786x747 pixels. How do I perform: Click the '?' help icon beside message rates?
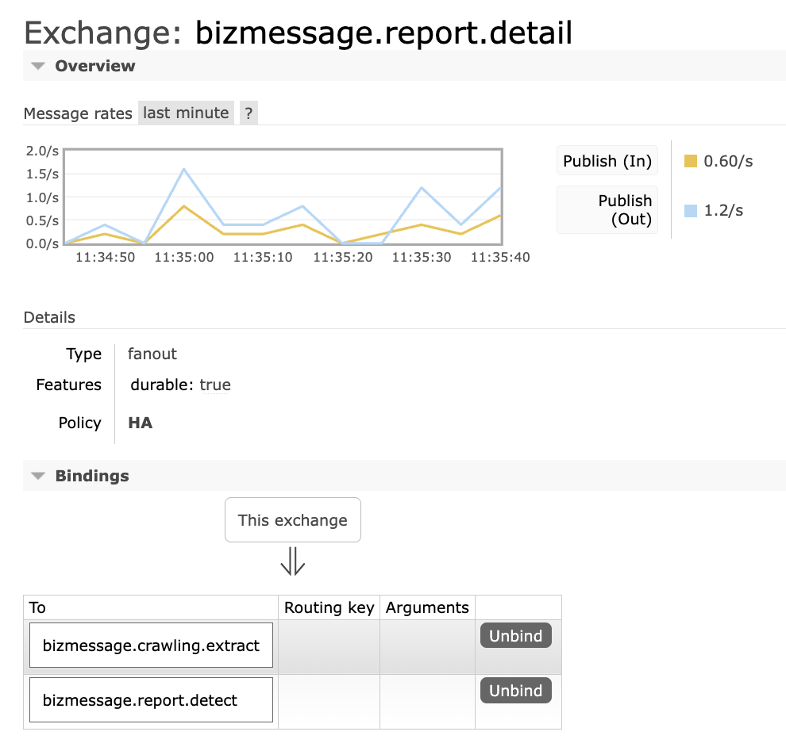[249, 113]
